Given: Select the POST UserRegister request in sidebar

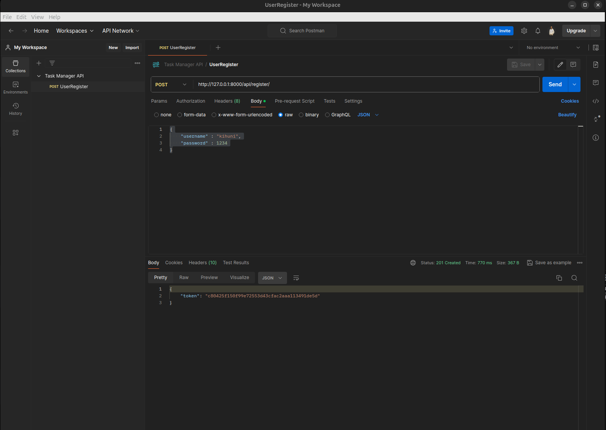Looking at the screenshot, I should [x=88, y=87].
